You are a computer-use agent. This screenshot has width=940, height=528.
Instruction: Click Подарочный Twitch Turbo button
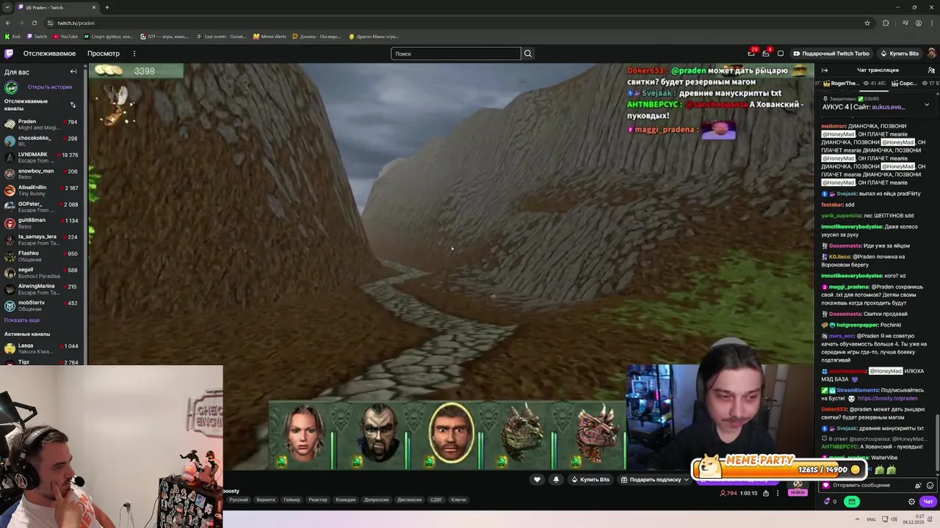click(x=830, y=54)
